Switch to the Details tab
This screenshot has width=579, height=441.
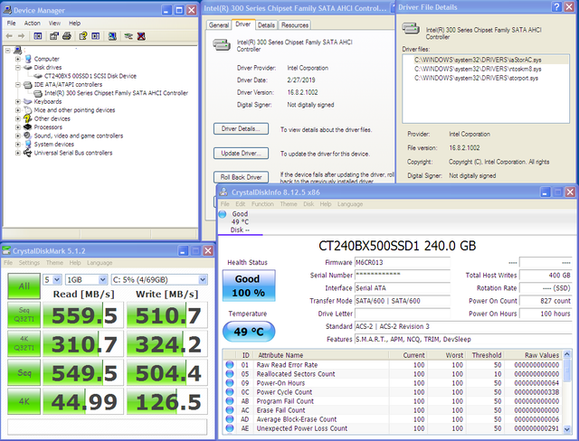[x=266, y=25]
